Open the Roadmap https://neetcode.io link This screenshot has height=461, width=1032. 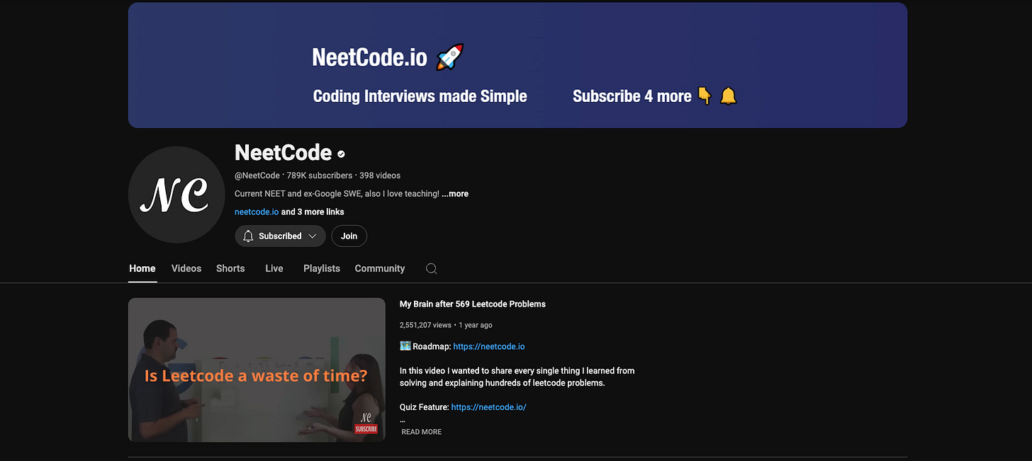(489, 346)
